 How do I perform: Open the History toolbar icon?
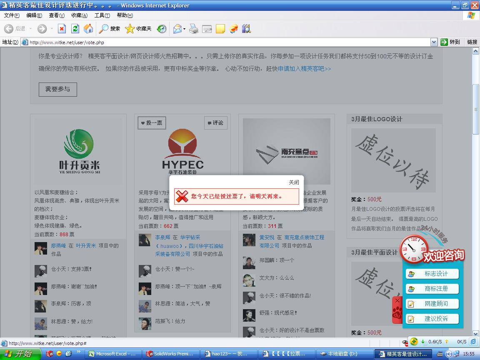pos(161,29)
